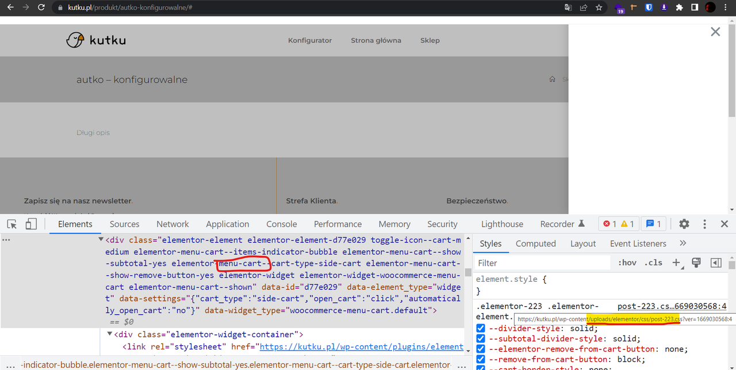Activate the inspect element picker tool
Screen dimensions: 736x370
12,224
